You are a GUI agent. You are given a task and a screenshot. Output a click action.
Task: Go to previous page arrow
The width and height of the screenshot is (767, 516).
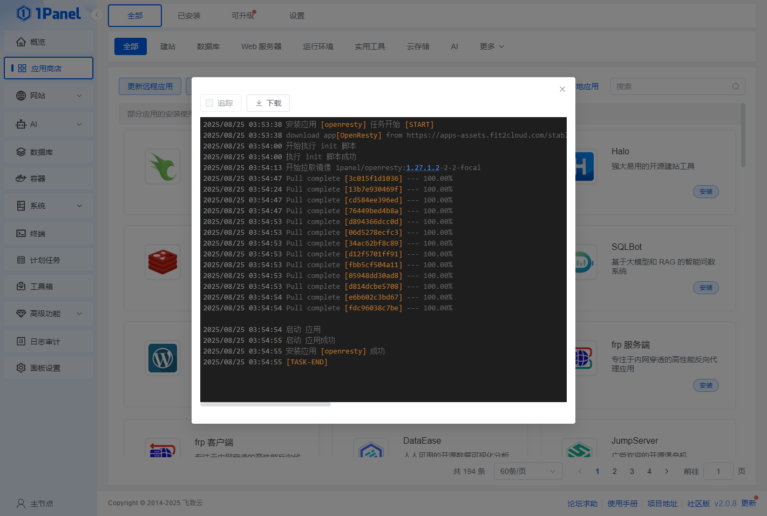point(580,471)
